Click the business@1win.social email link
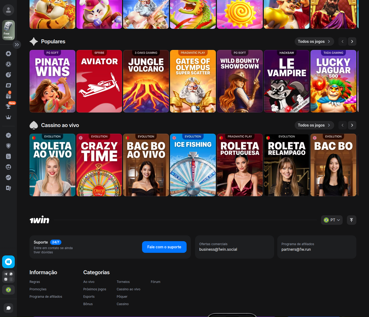The image size is (369, 317). (x=218, y=249)
